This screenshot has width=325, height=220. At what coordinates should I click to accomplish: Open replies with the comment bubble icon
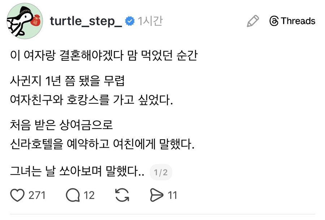(73, 195)
